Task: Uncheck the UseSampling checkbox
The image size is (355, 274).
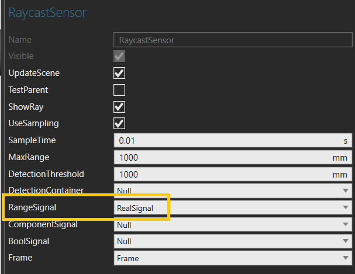Action: tap(119, 124)
